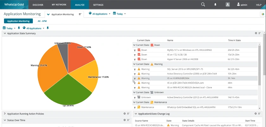The height and width of the screenshot is (127, 266).
Task: Open menu icon for State Change Log panel
Action: (260, 114)
